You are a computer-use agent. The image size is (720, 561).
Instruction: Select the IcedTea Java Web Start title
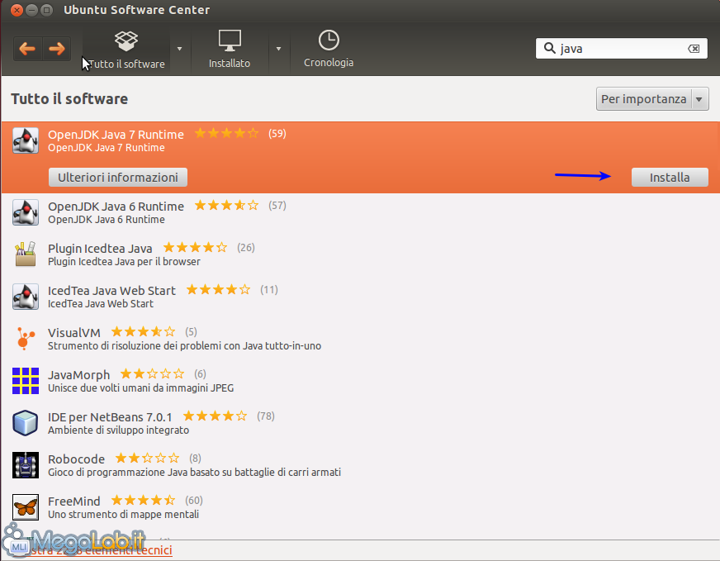coord(111,291)
